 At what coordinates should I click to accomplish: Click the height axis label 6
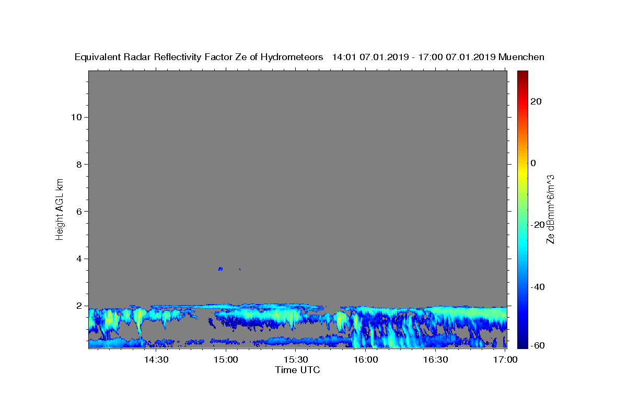78,212
